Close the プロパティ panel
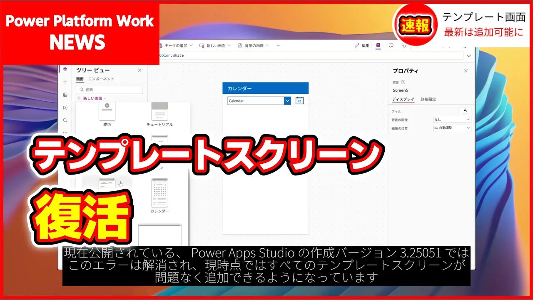 466,71
